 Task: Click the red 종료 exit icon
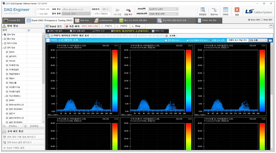[237, 10]
